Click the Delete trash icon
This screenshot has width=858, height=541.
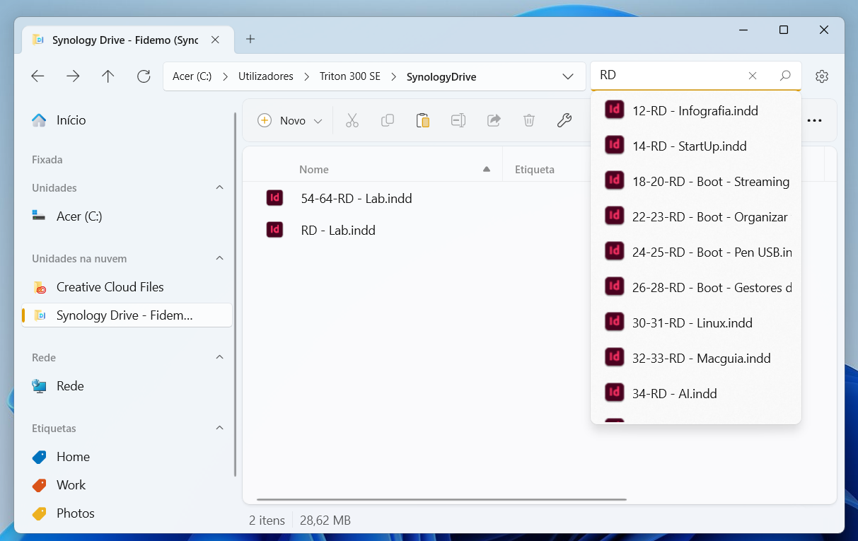pyautogui.click(x=529, y=121)
